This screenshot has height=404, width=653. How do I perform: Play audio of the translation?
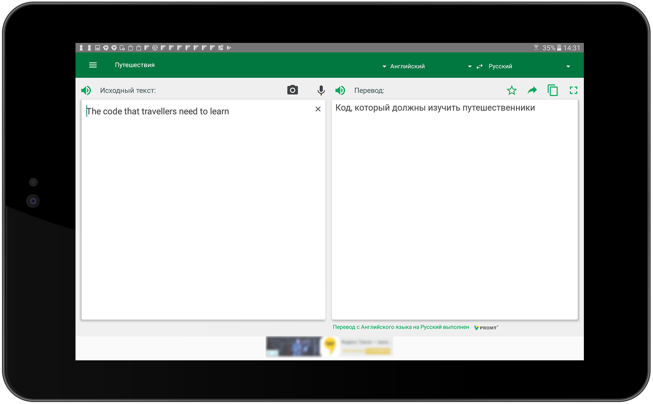tap(340, 90)
